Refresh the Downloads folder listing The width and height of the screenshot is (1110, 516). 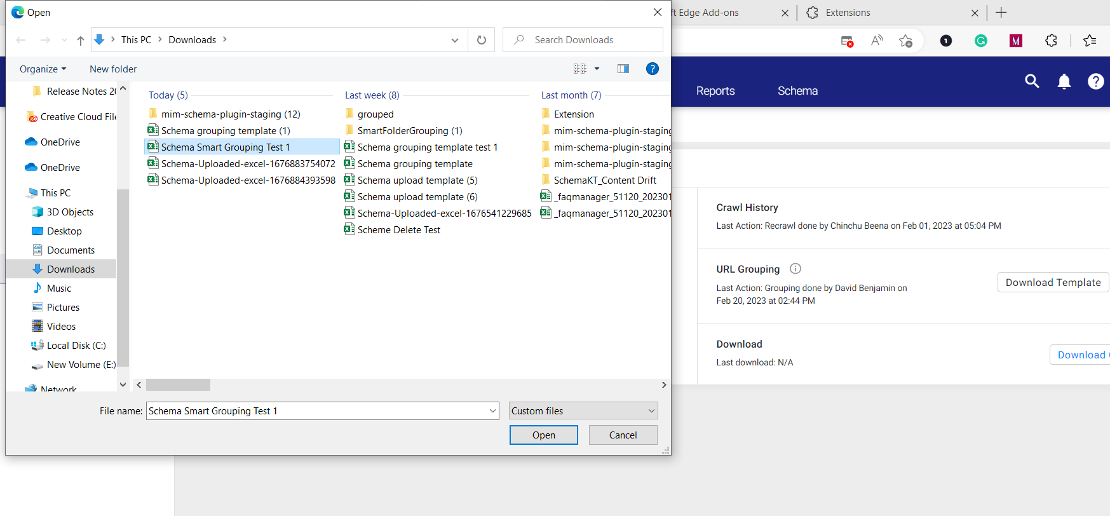(x=482, y=40)
